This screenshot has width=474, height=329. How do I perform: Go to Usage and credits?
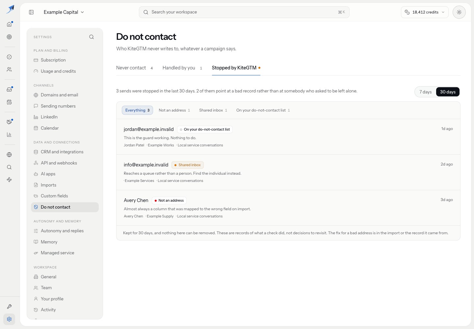[65, 71]
